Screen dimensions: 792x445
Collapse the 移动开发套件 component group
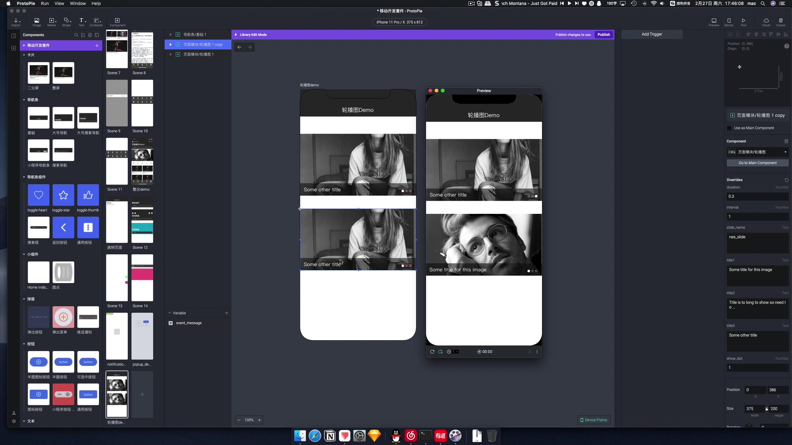pyautogui.click(x=24, y=45)
